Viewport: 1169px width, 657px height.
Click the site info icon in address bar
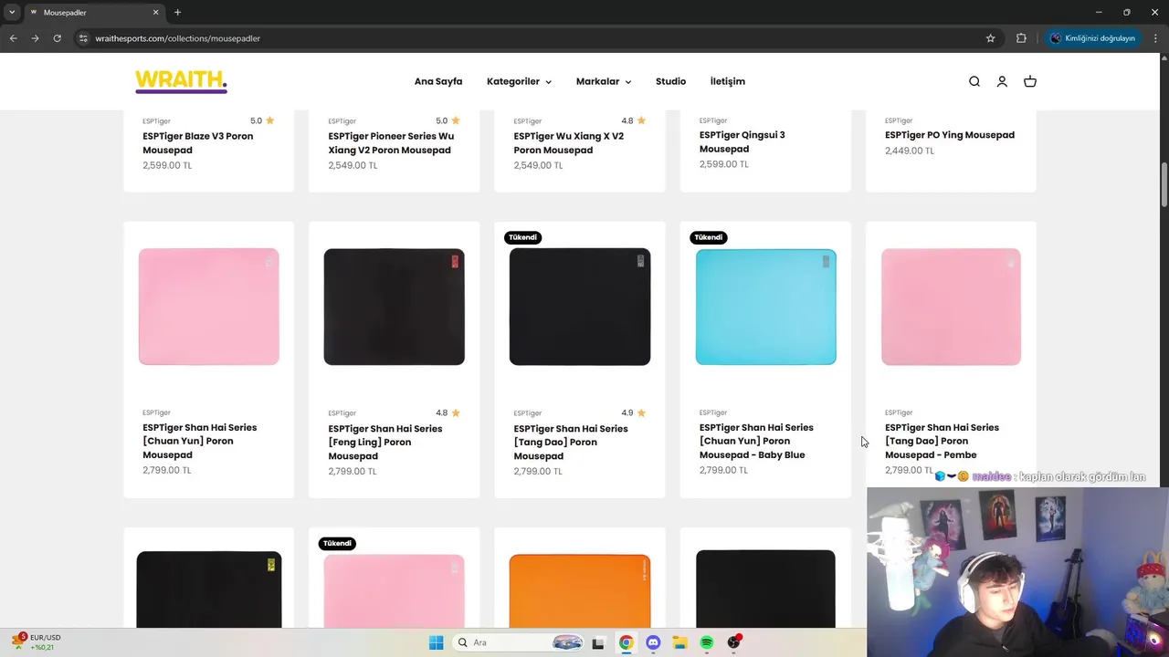pyautogui.click(x=83, y=38)
